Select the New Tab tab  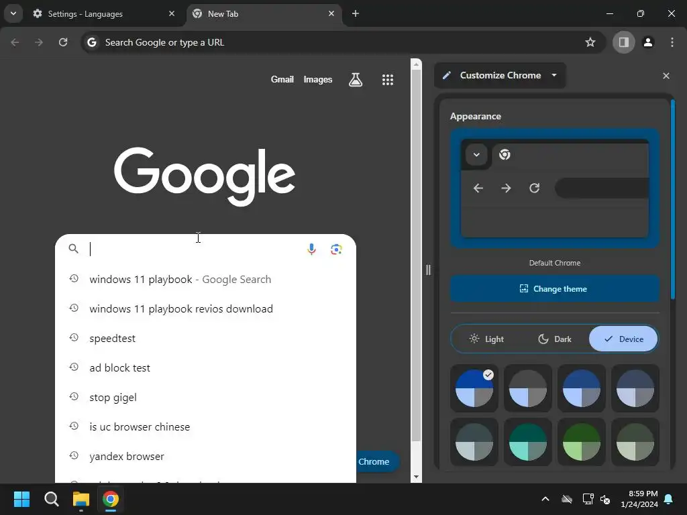(264, 13)
